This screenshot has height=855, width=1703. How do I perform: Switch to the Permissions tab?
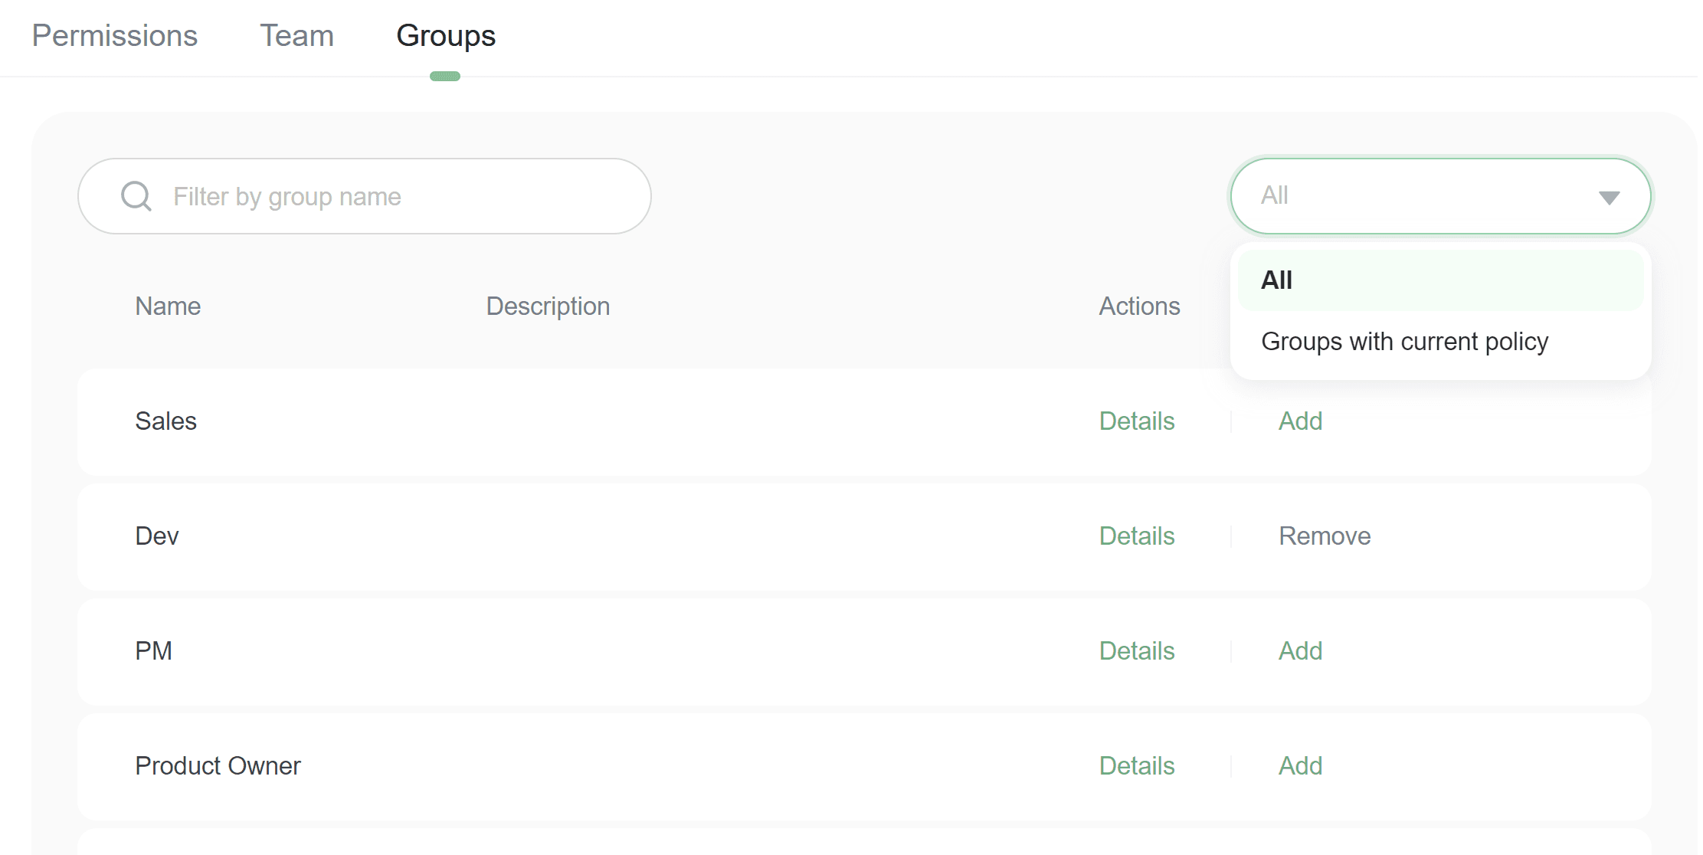(x=115, y=36)
